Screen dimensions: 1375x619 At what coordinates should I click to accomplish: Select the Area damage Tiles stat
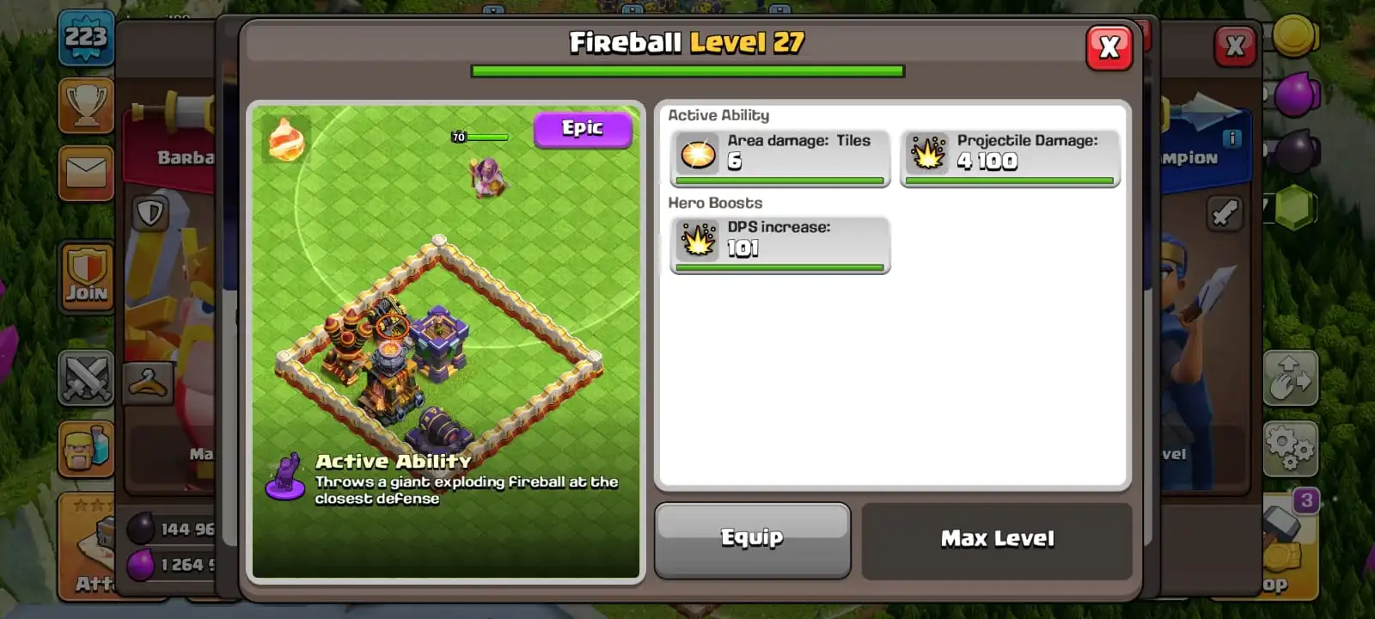[x=779, y=158]
